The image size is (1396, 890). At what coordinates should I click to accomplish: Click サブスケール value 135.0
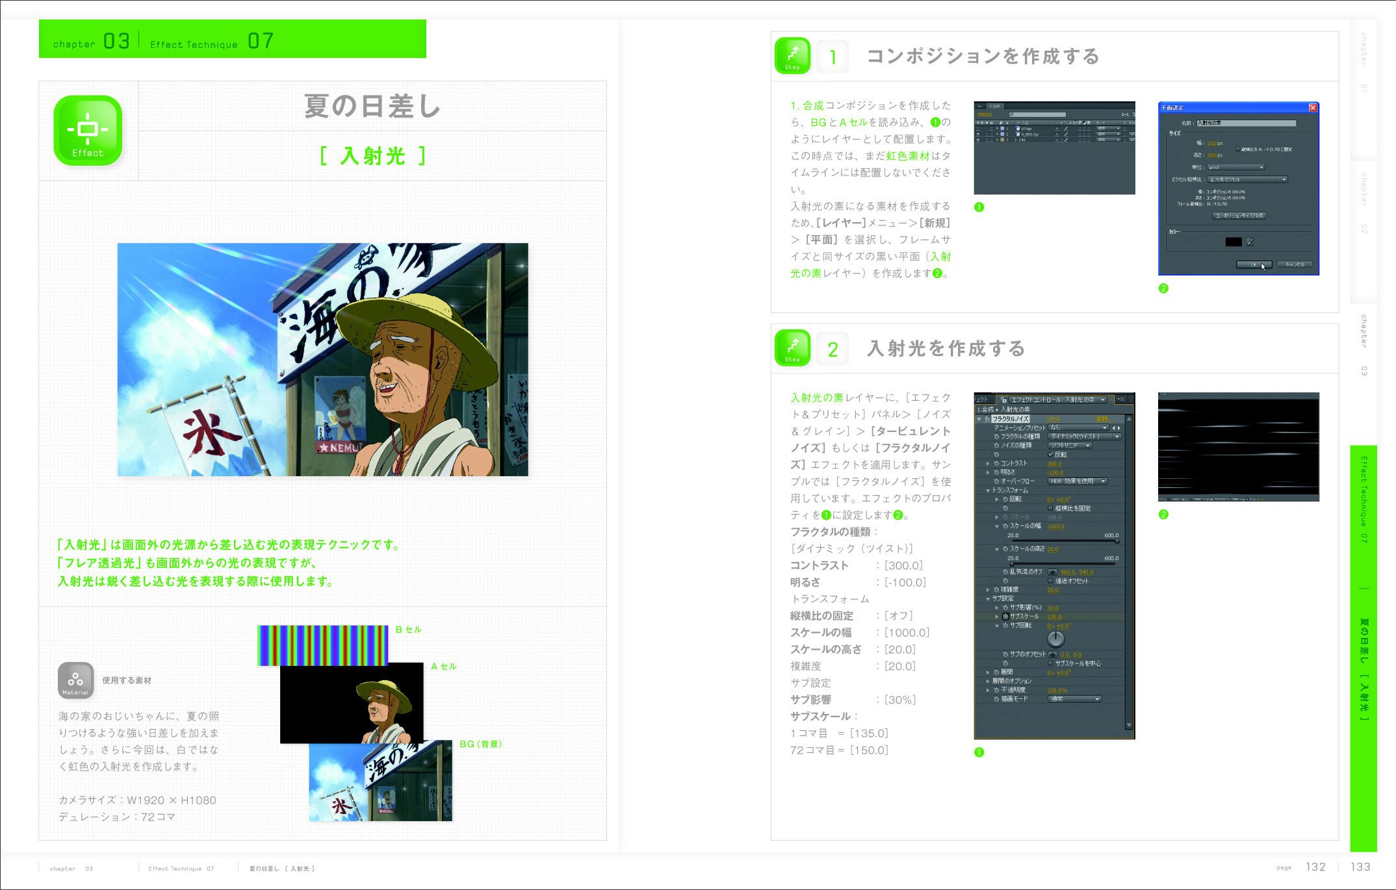[x=1054, y=617]
